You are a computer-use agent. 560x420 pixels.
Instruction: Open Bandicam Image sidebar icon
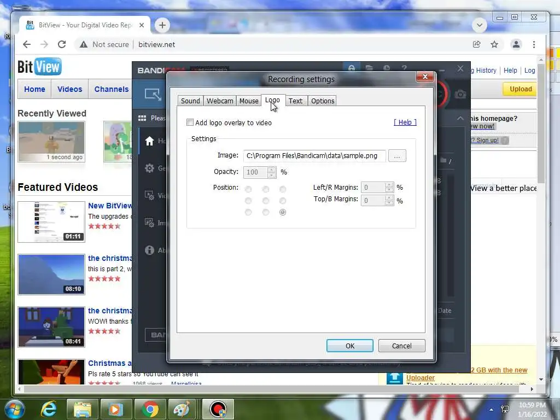tap(149, 223)
